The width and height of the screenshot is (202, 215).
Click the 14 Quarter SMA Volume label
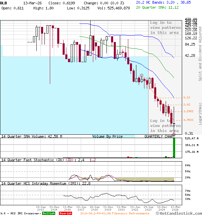(x=32, y=137)
